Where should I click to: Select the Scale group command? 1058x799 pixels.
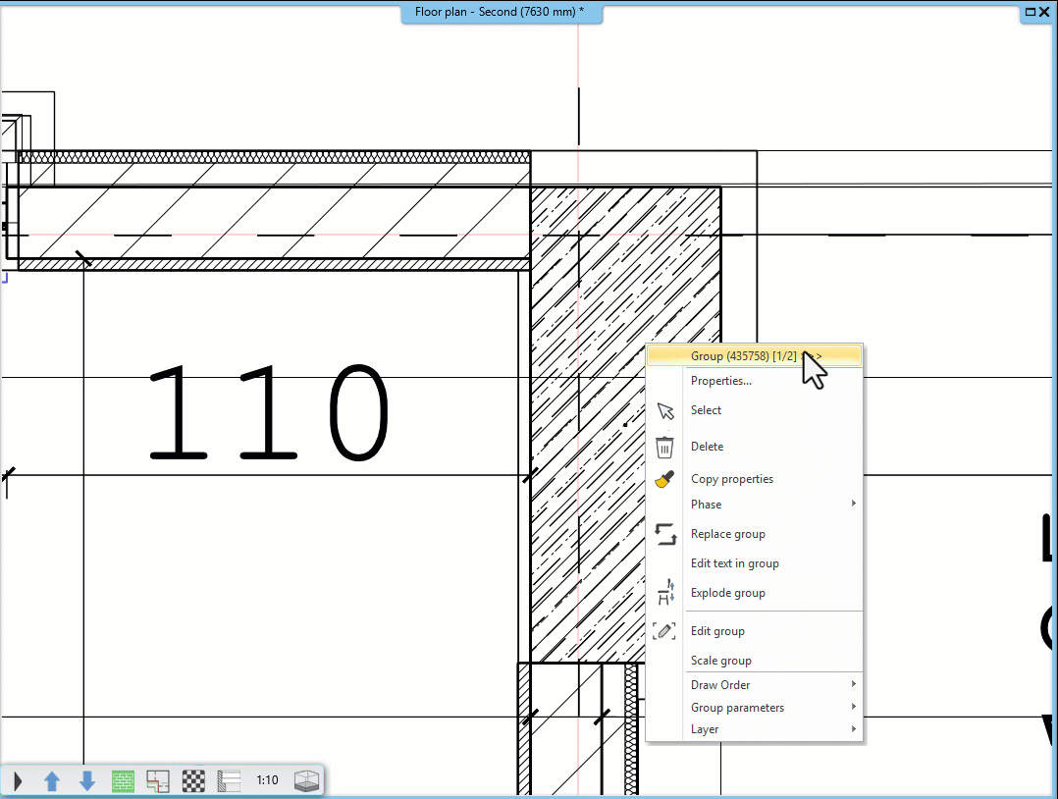point(720,660)
